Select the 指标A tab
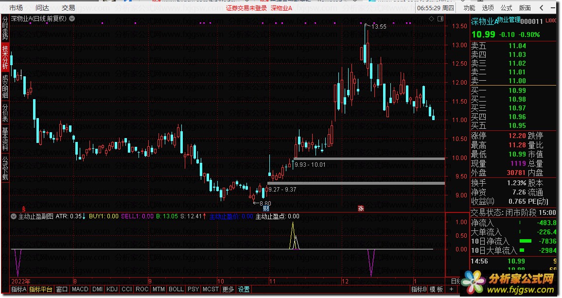The height and width of the screenshot is (298, 562). tap(18, 289)
